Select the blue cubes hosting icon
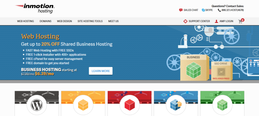This screenshot has height=116, width=259. pos(176,105)
